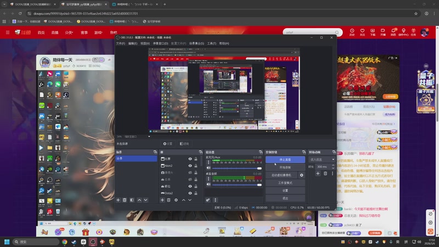Open Chrome tab search dropdown arrow
This screenshot has width=439, height=247.
pyautogui.click(x=4, y=4)
